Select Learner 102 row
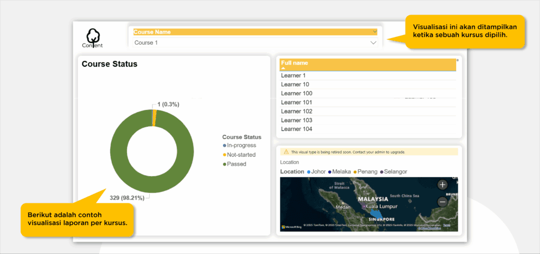The width and height of the screenshot is (540, 254). pos(368,111)
